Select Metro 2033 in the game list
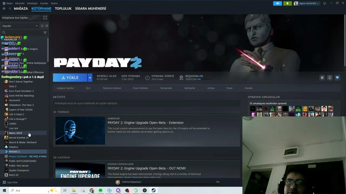The width and height of the screenshot is (346, 194). click(x=15, y=133)
